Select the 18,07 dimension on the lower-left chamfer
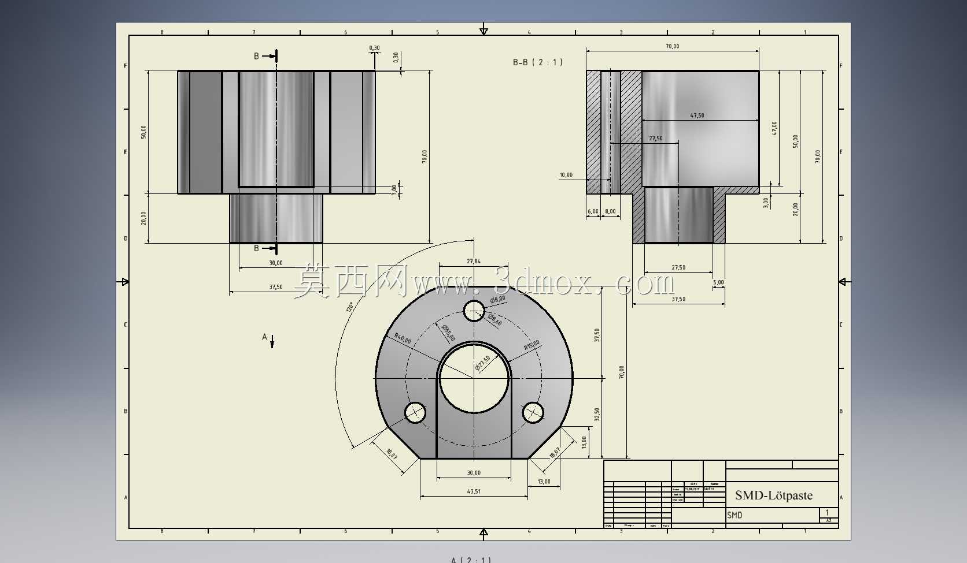Viewport: 967px width, 563px height. [392, 454]
